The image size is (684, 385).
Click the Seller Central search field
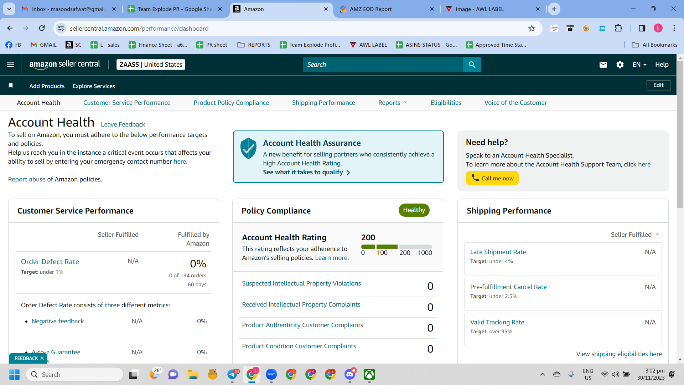click(383, 65)
